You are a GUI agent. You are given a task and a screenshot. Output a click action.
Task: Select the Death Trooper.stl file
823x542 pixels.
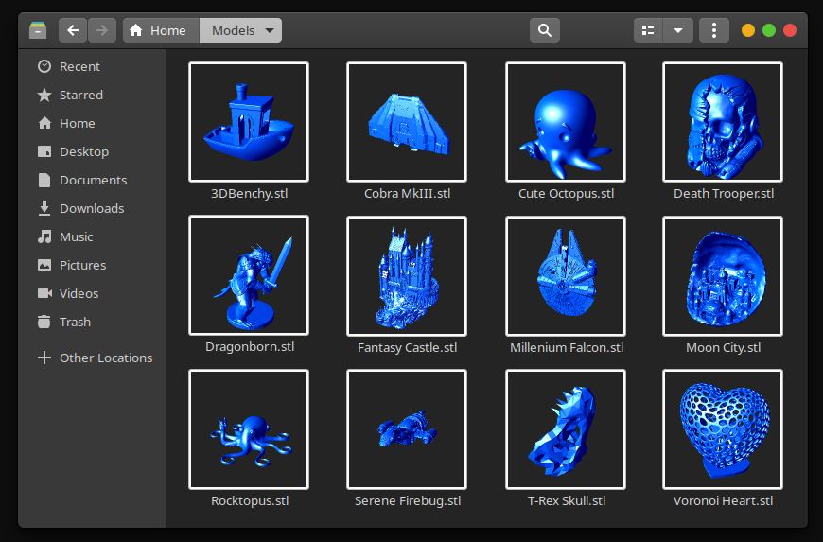pyautogui.click(x=723, y=122)
